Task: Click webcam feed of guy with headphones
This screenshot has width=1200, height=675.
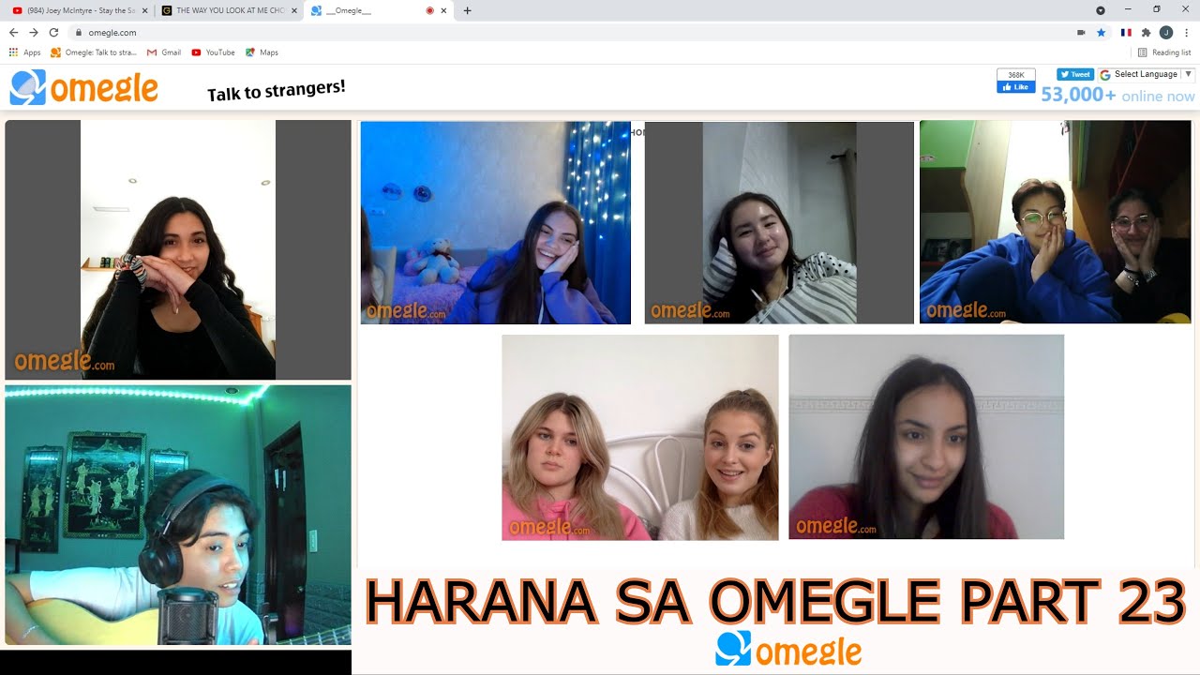Action: [x=178, y=515]
